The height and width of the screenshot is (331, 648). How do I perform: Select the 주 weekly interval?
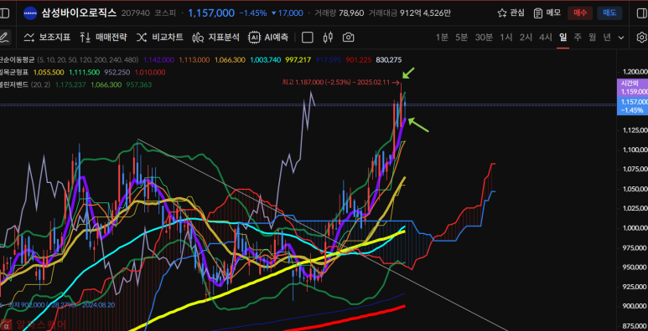(x=578, y=38)
